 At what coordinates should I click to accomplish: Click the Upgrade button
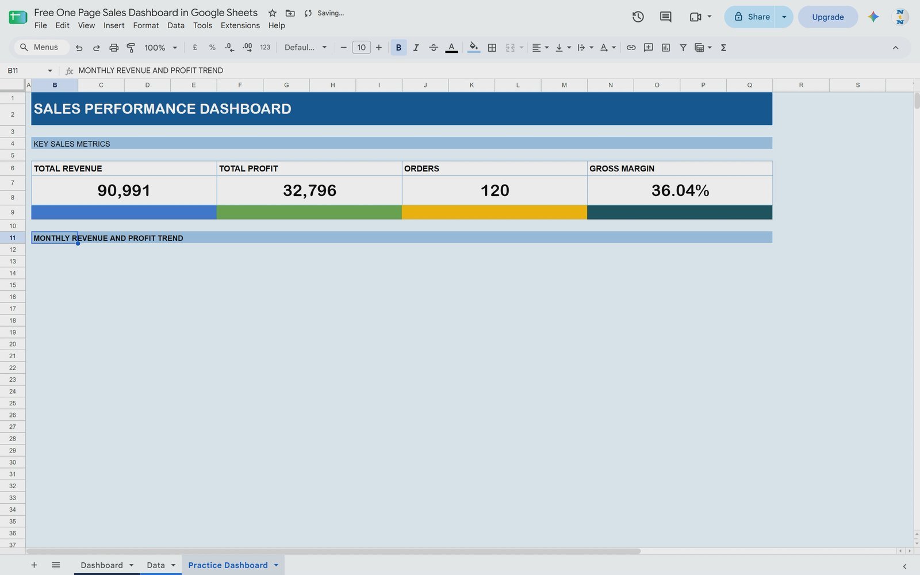[828, 17]
